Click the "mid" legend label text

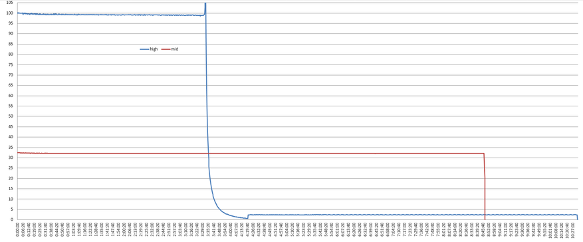174,49
